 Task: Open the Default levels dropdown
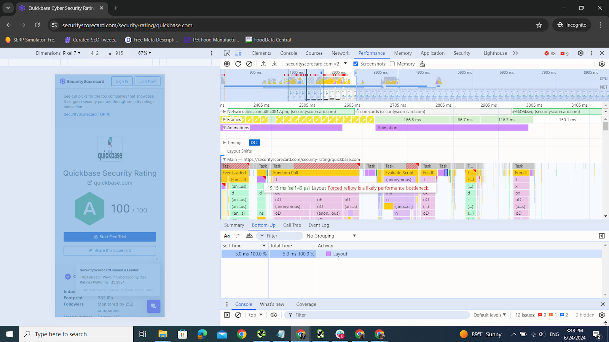tap(489, 315)
